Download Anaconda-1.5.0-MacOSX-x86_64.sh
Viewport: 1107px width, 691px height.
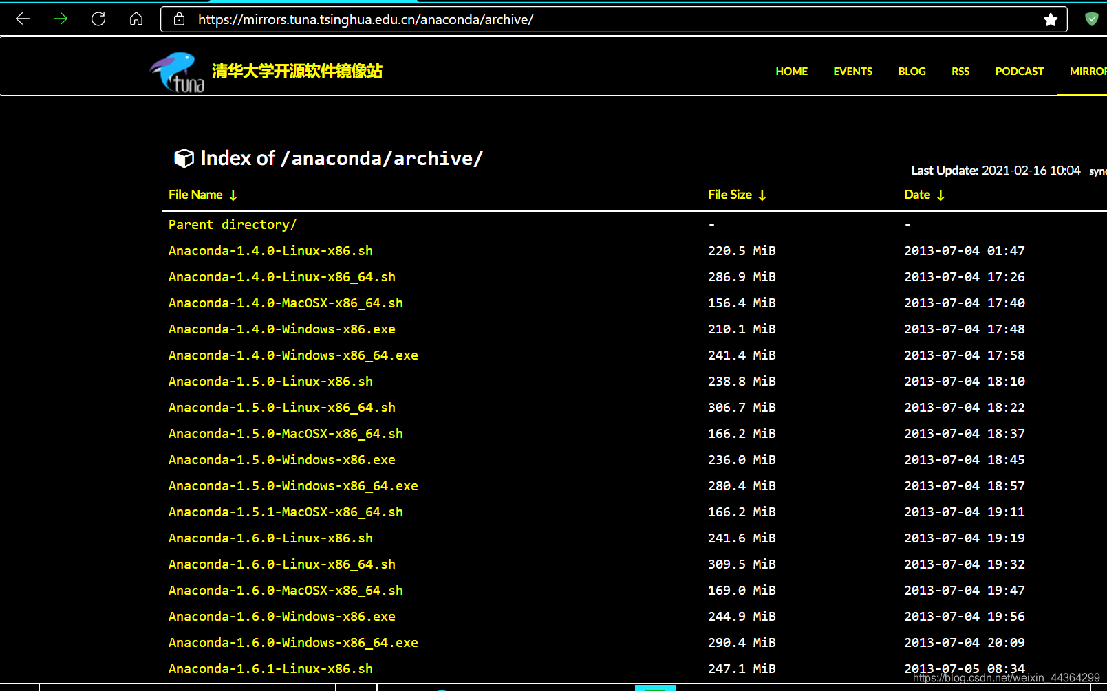click(286, 434)
